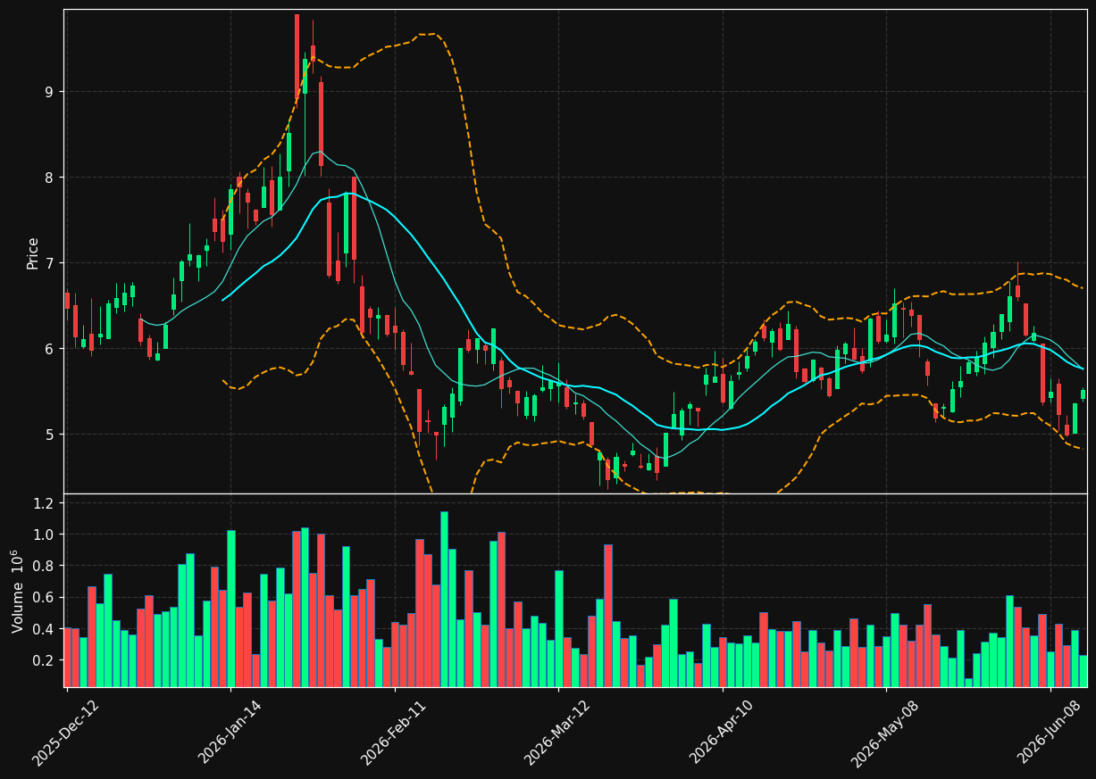Click the Price axis title
Viewport: 1096px width, 779px height.
33,253
